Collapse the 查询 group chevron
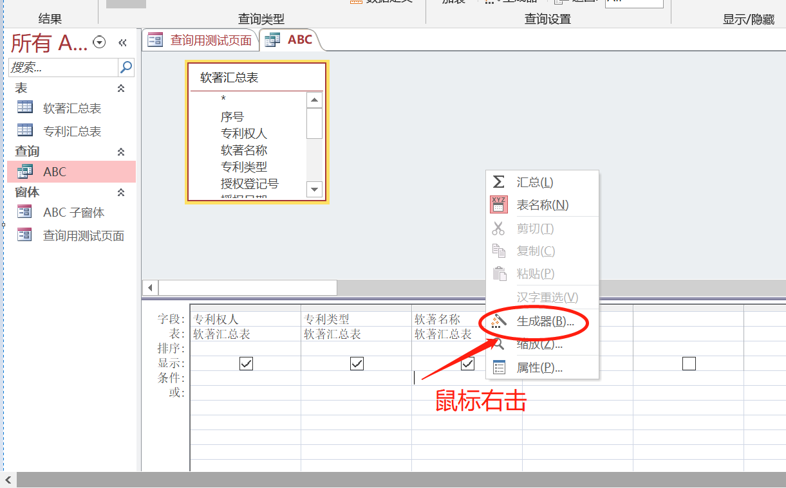 (121, 152)
